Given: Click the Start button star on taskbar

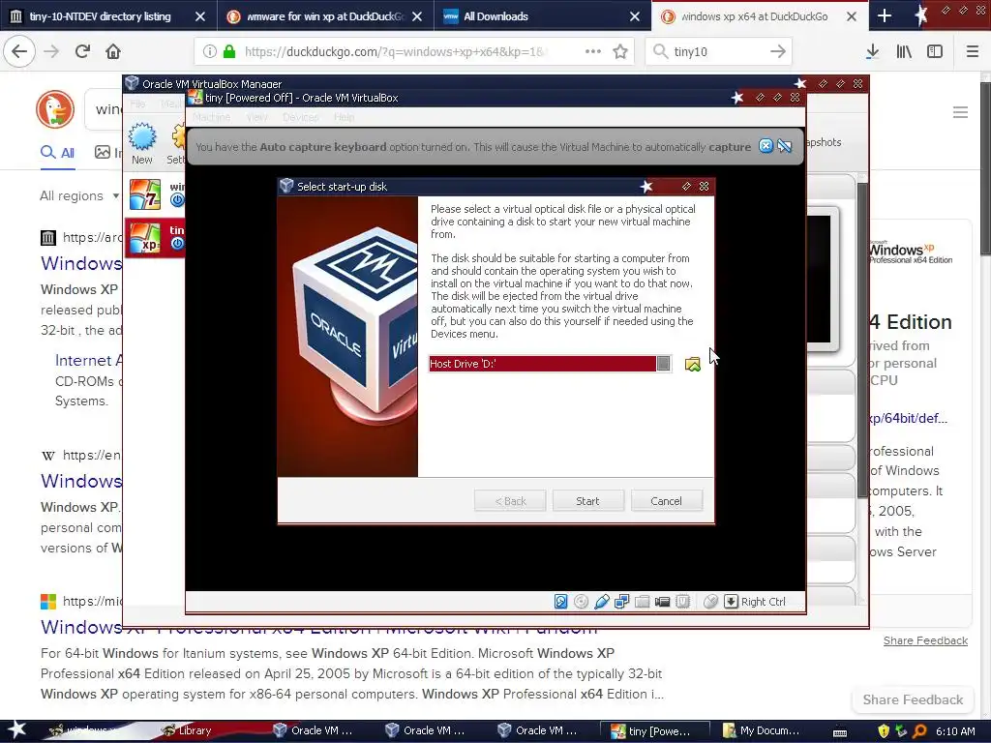Looking at the screenshot, I should (16, 730).
